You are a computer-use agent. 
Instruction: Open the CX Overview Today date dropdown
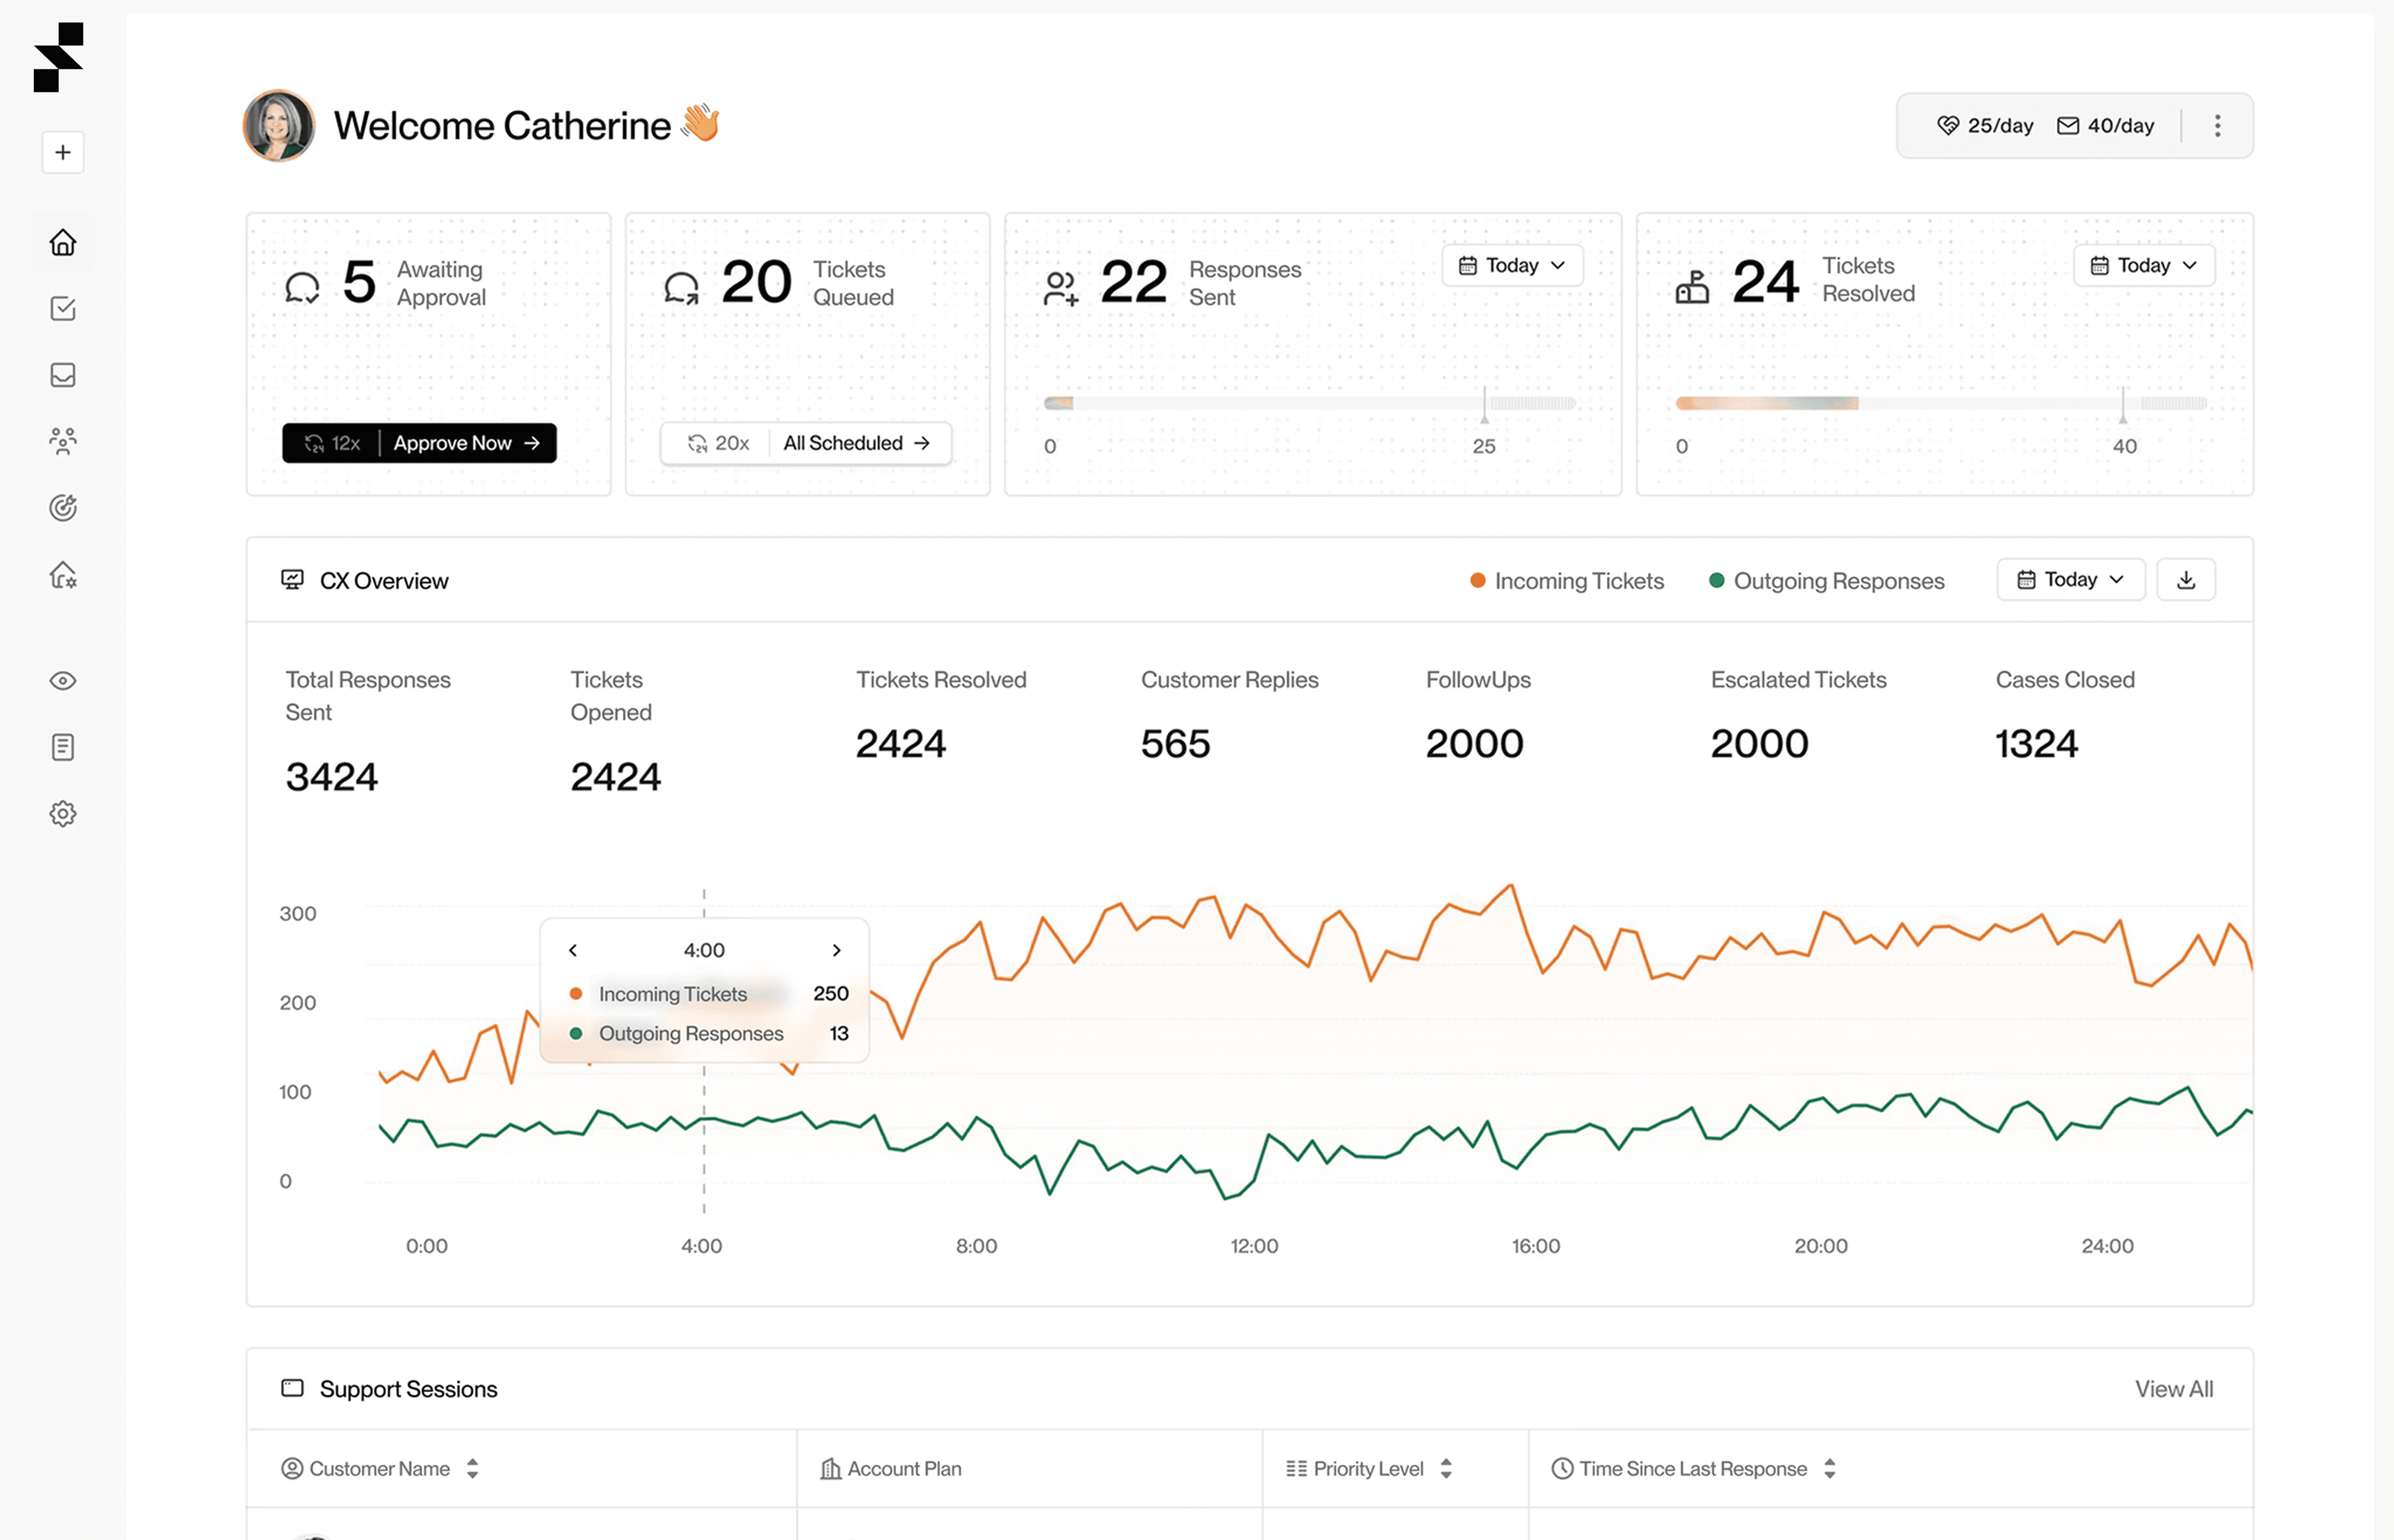tap(2070, 580)
